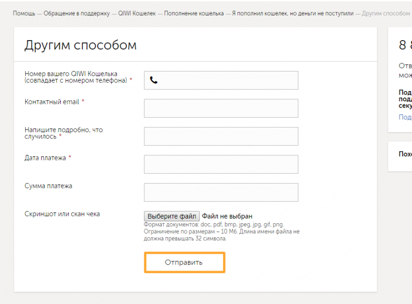412x304 pixels.
Task: Click the payment date input field
Action: pyautogui.click(x=221, y=165)
